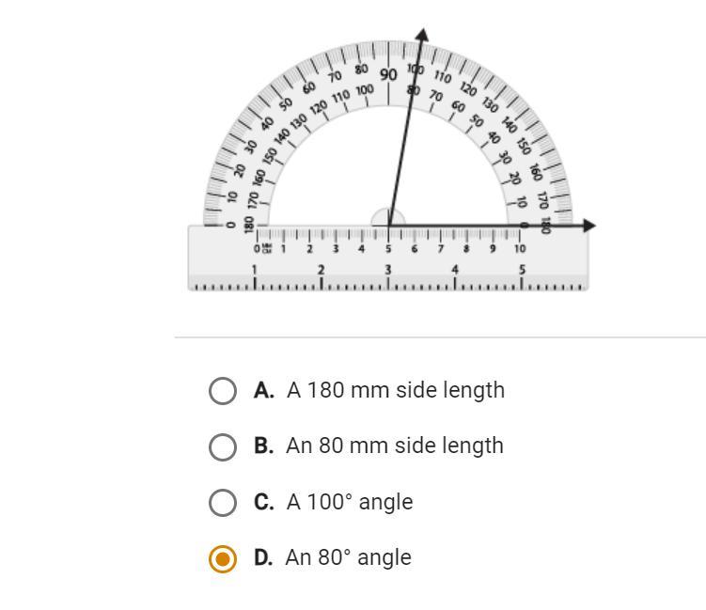
Task: Click the "A 100° angle" answer text
Action: coord(350,502)
